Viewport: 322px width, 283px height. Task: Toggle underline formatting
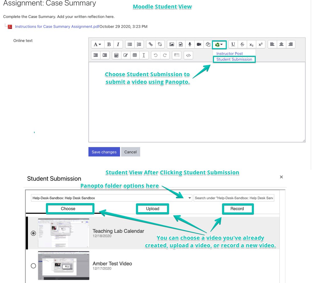(233, 44)
